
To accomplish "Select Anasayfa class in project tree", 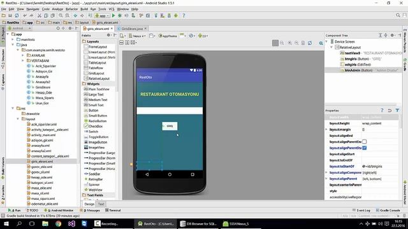I will click(42, 76).
